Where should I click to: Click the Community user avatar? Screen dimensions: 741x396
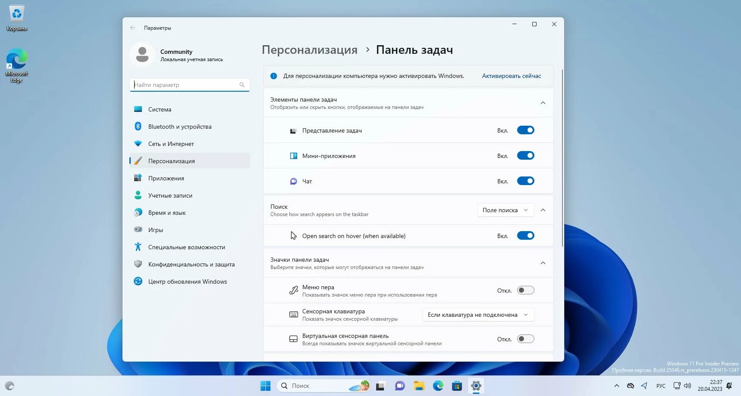(142, 55)
